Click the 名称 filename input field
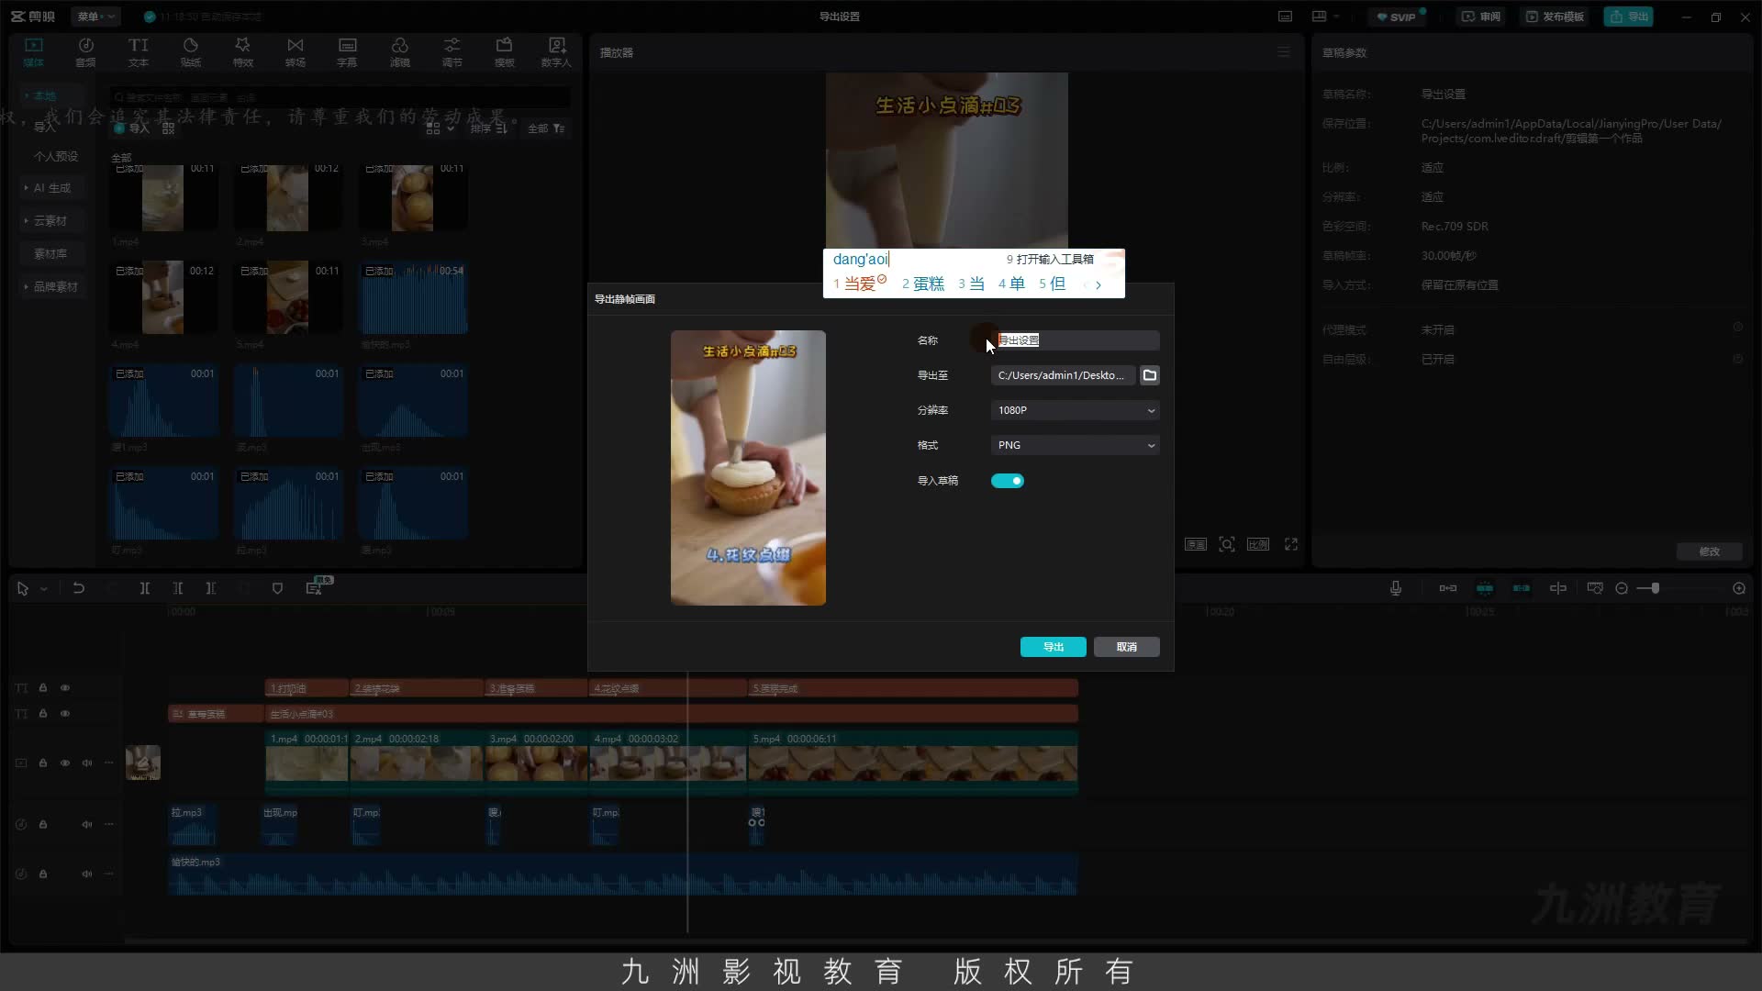The width and height of the screenshot is (1762, 991). (x=1075, y=340)
